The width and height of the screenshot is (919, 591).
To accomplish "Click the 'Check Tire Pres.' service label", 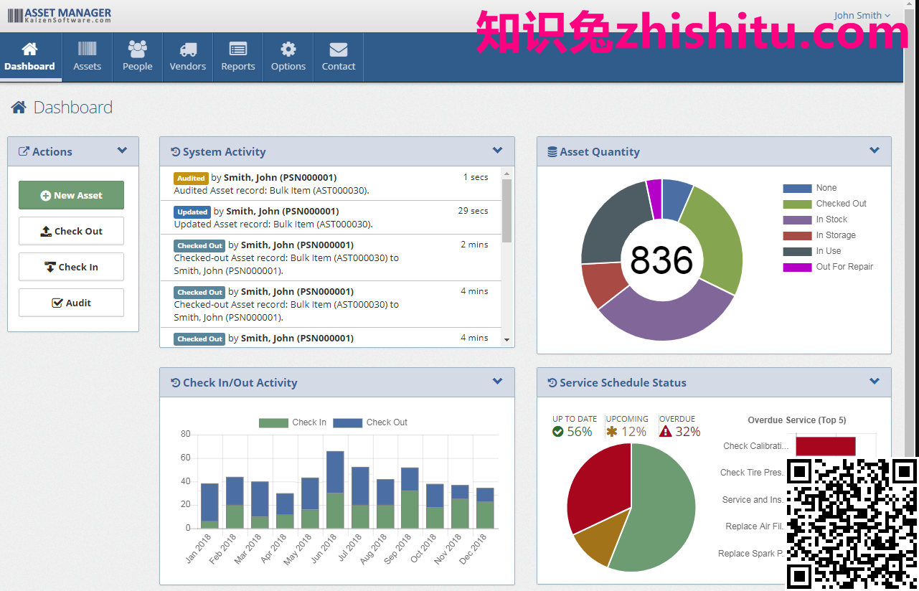I will point(751,473).
